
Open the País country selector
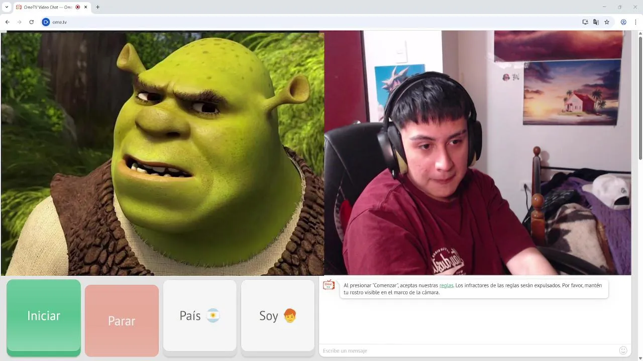click(199, 316)
